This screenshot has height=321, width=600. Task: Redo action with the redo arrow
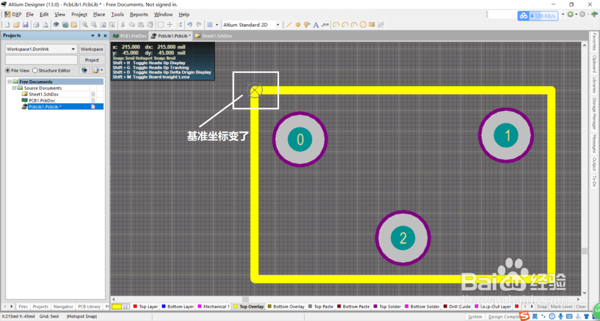point(199,25)
